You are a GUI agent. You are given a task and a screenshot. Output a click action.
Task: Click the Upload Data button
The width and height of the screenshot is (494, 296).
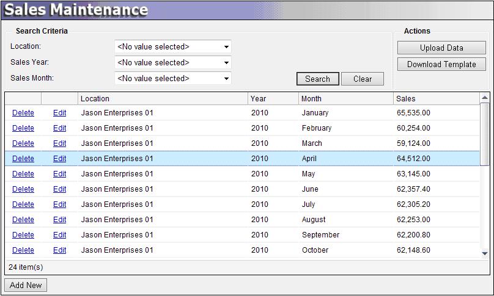point(441,48)
